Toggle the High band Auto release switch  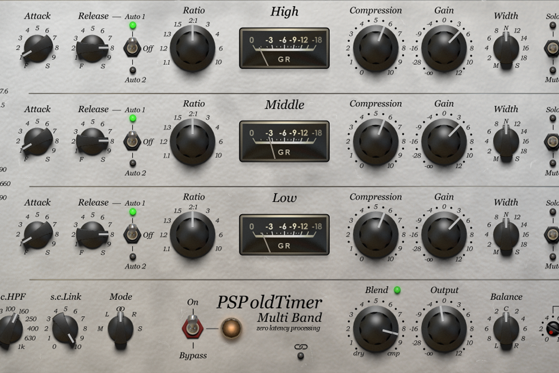pyautogui.click(x=132, y=48)
